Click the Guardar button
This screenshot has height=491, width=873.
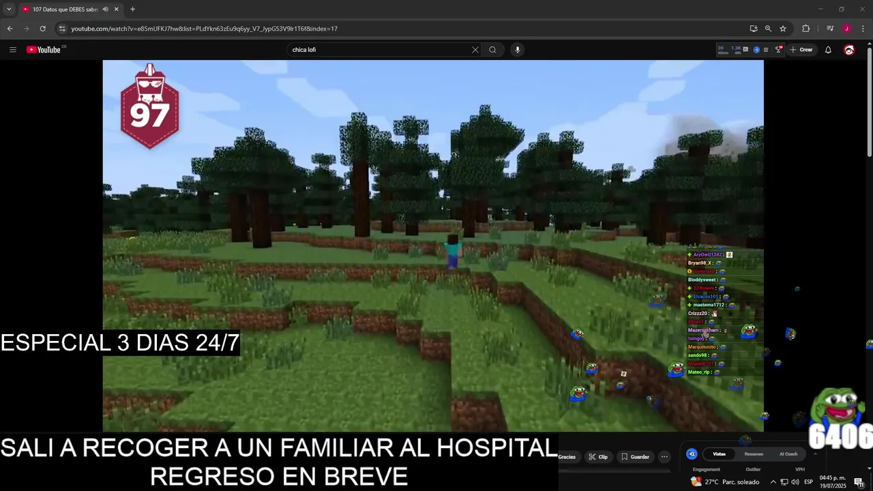(x=635, y=457)
